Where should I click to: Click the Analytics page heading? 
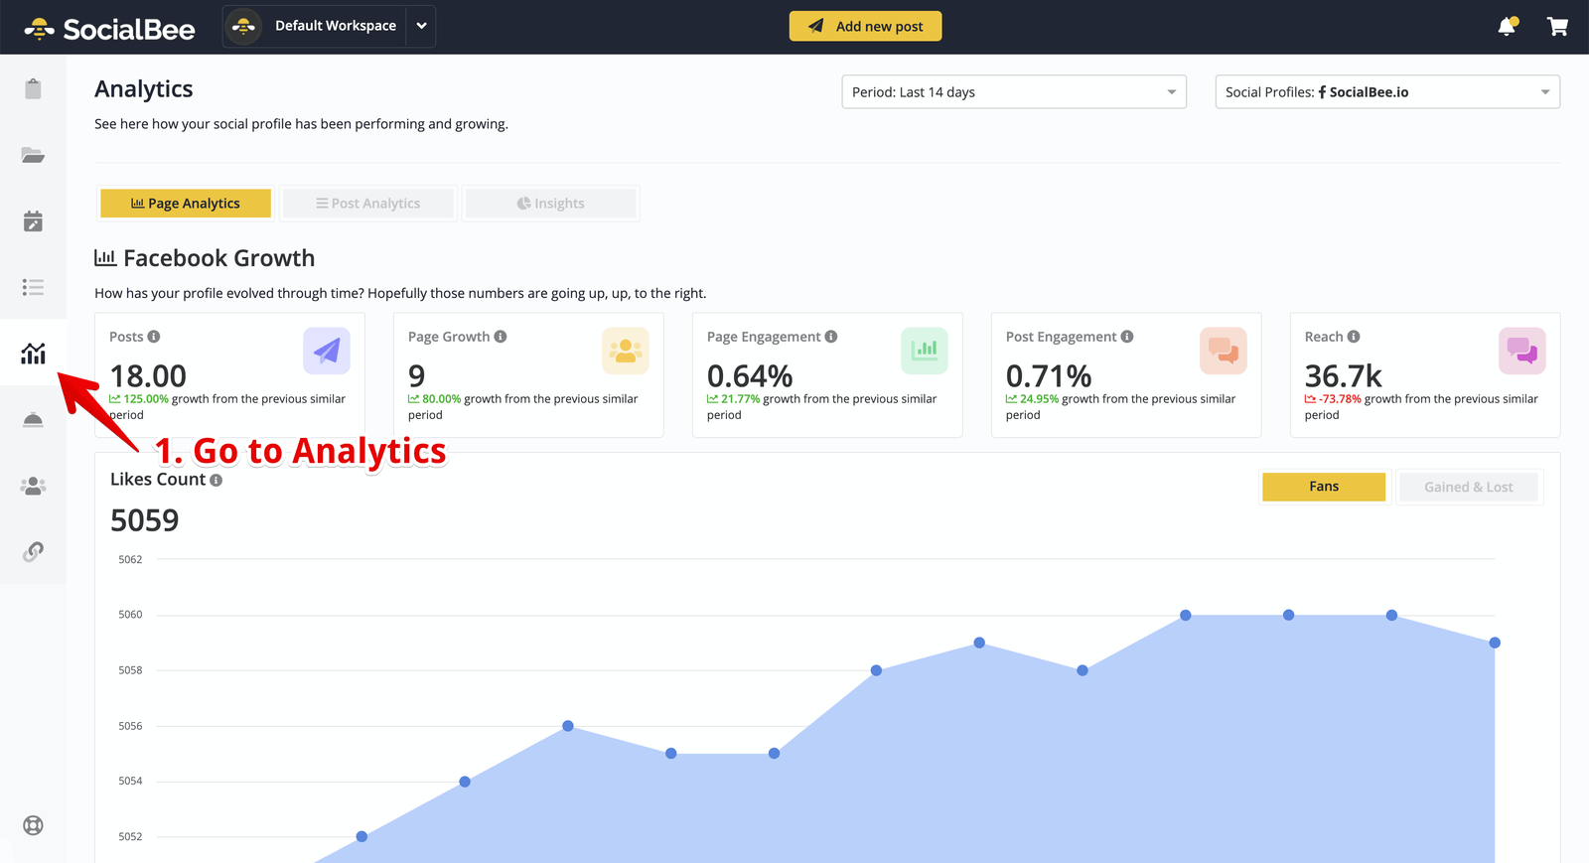coord(144,89)
